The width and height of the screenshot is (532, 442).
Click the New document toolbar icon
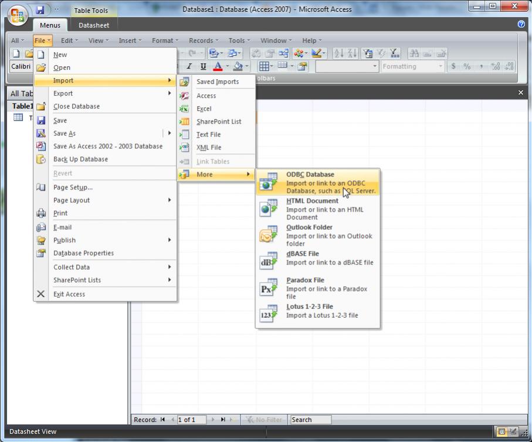[x=16, y=53]
